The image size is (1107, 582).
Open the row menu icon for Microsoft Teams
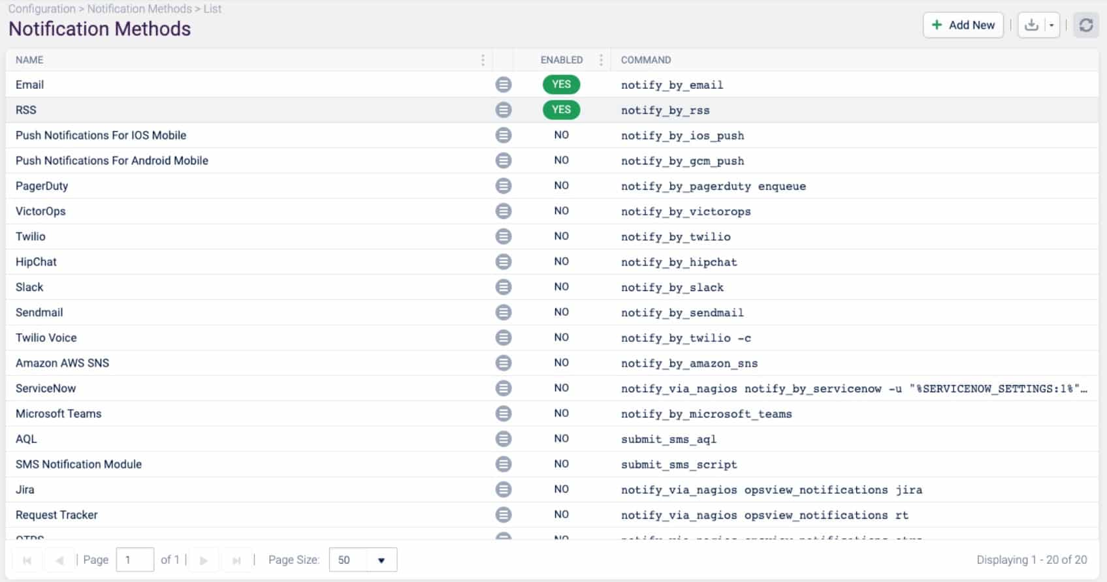point(503,414)
